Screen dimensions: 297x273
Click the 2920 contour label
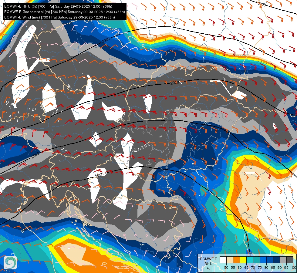[99, 175]
